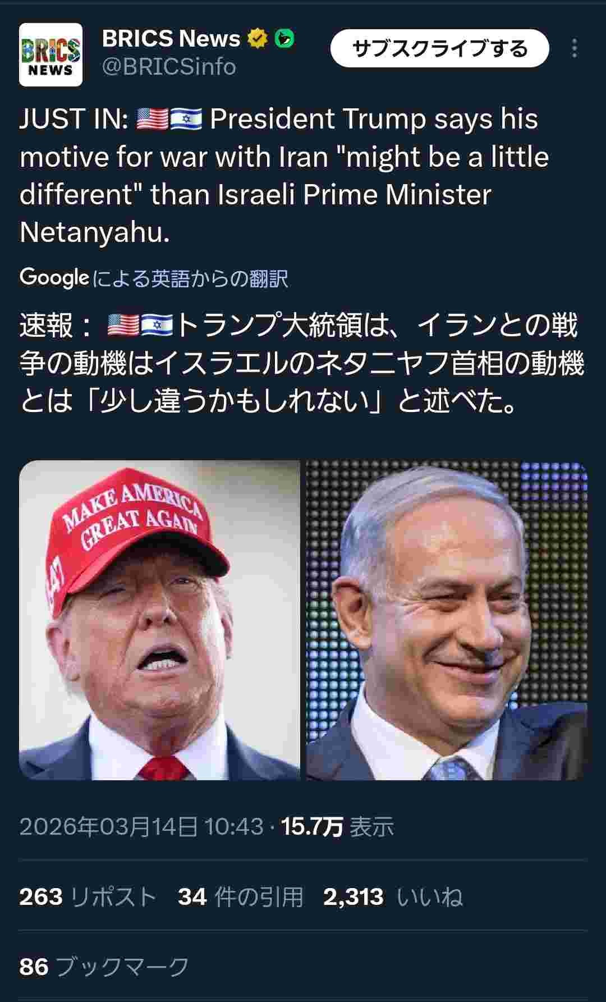This screenshot has height=1002, width=606.
Task: Tap the green affiliate badge icon
Action: click(285, 39)
